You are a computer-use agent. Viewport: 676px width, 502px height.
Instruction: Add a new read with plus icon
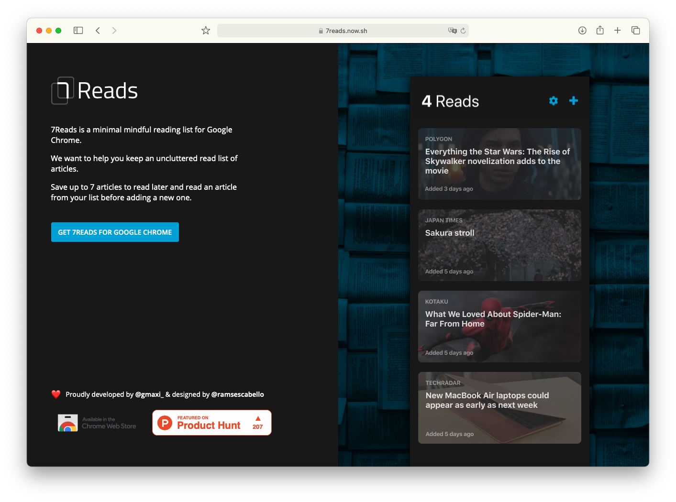[x=573, y=101]
